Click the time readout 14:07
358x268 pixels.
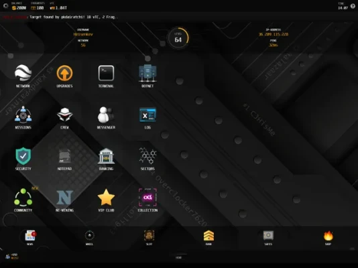click(x=343, y=8)
